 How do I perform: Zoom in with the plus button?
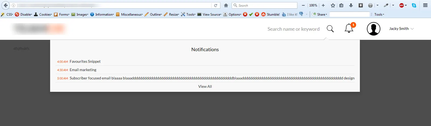pos(323,5)
